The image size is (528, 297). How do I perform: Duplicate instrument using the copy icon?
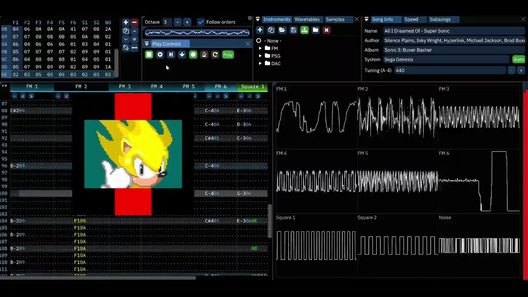[x=271, y=30]
